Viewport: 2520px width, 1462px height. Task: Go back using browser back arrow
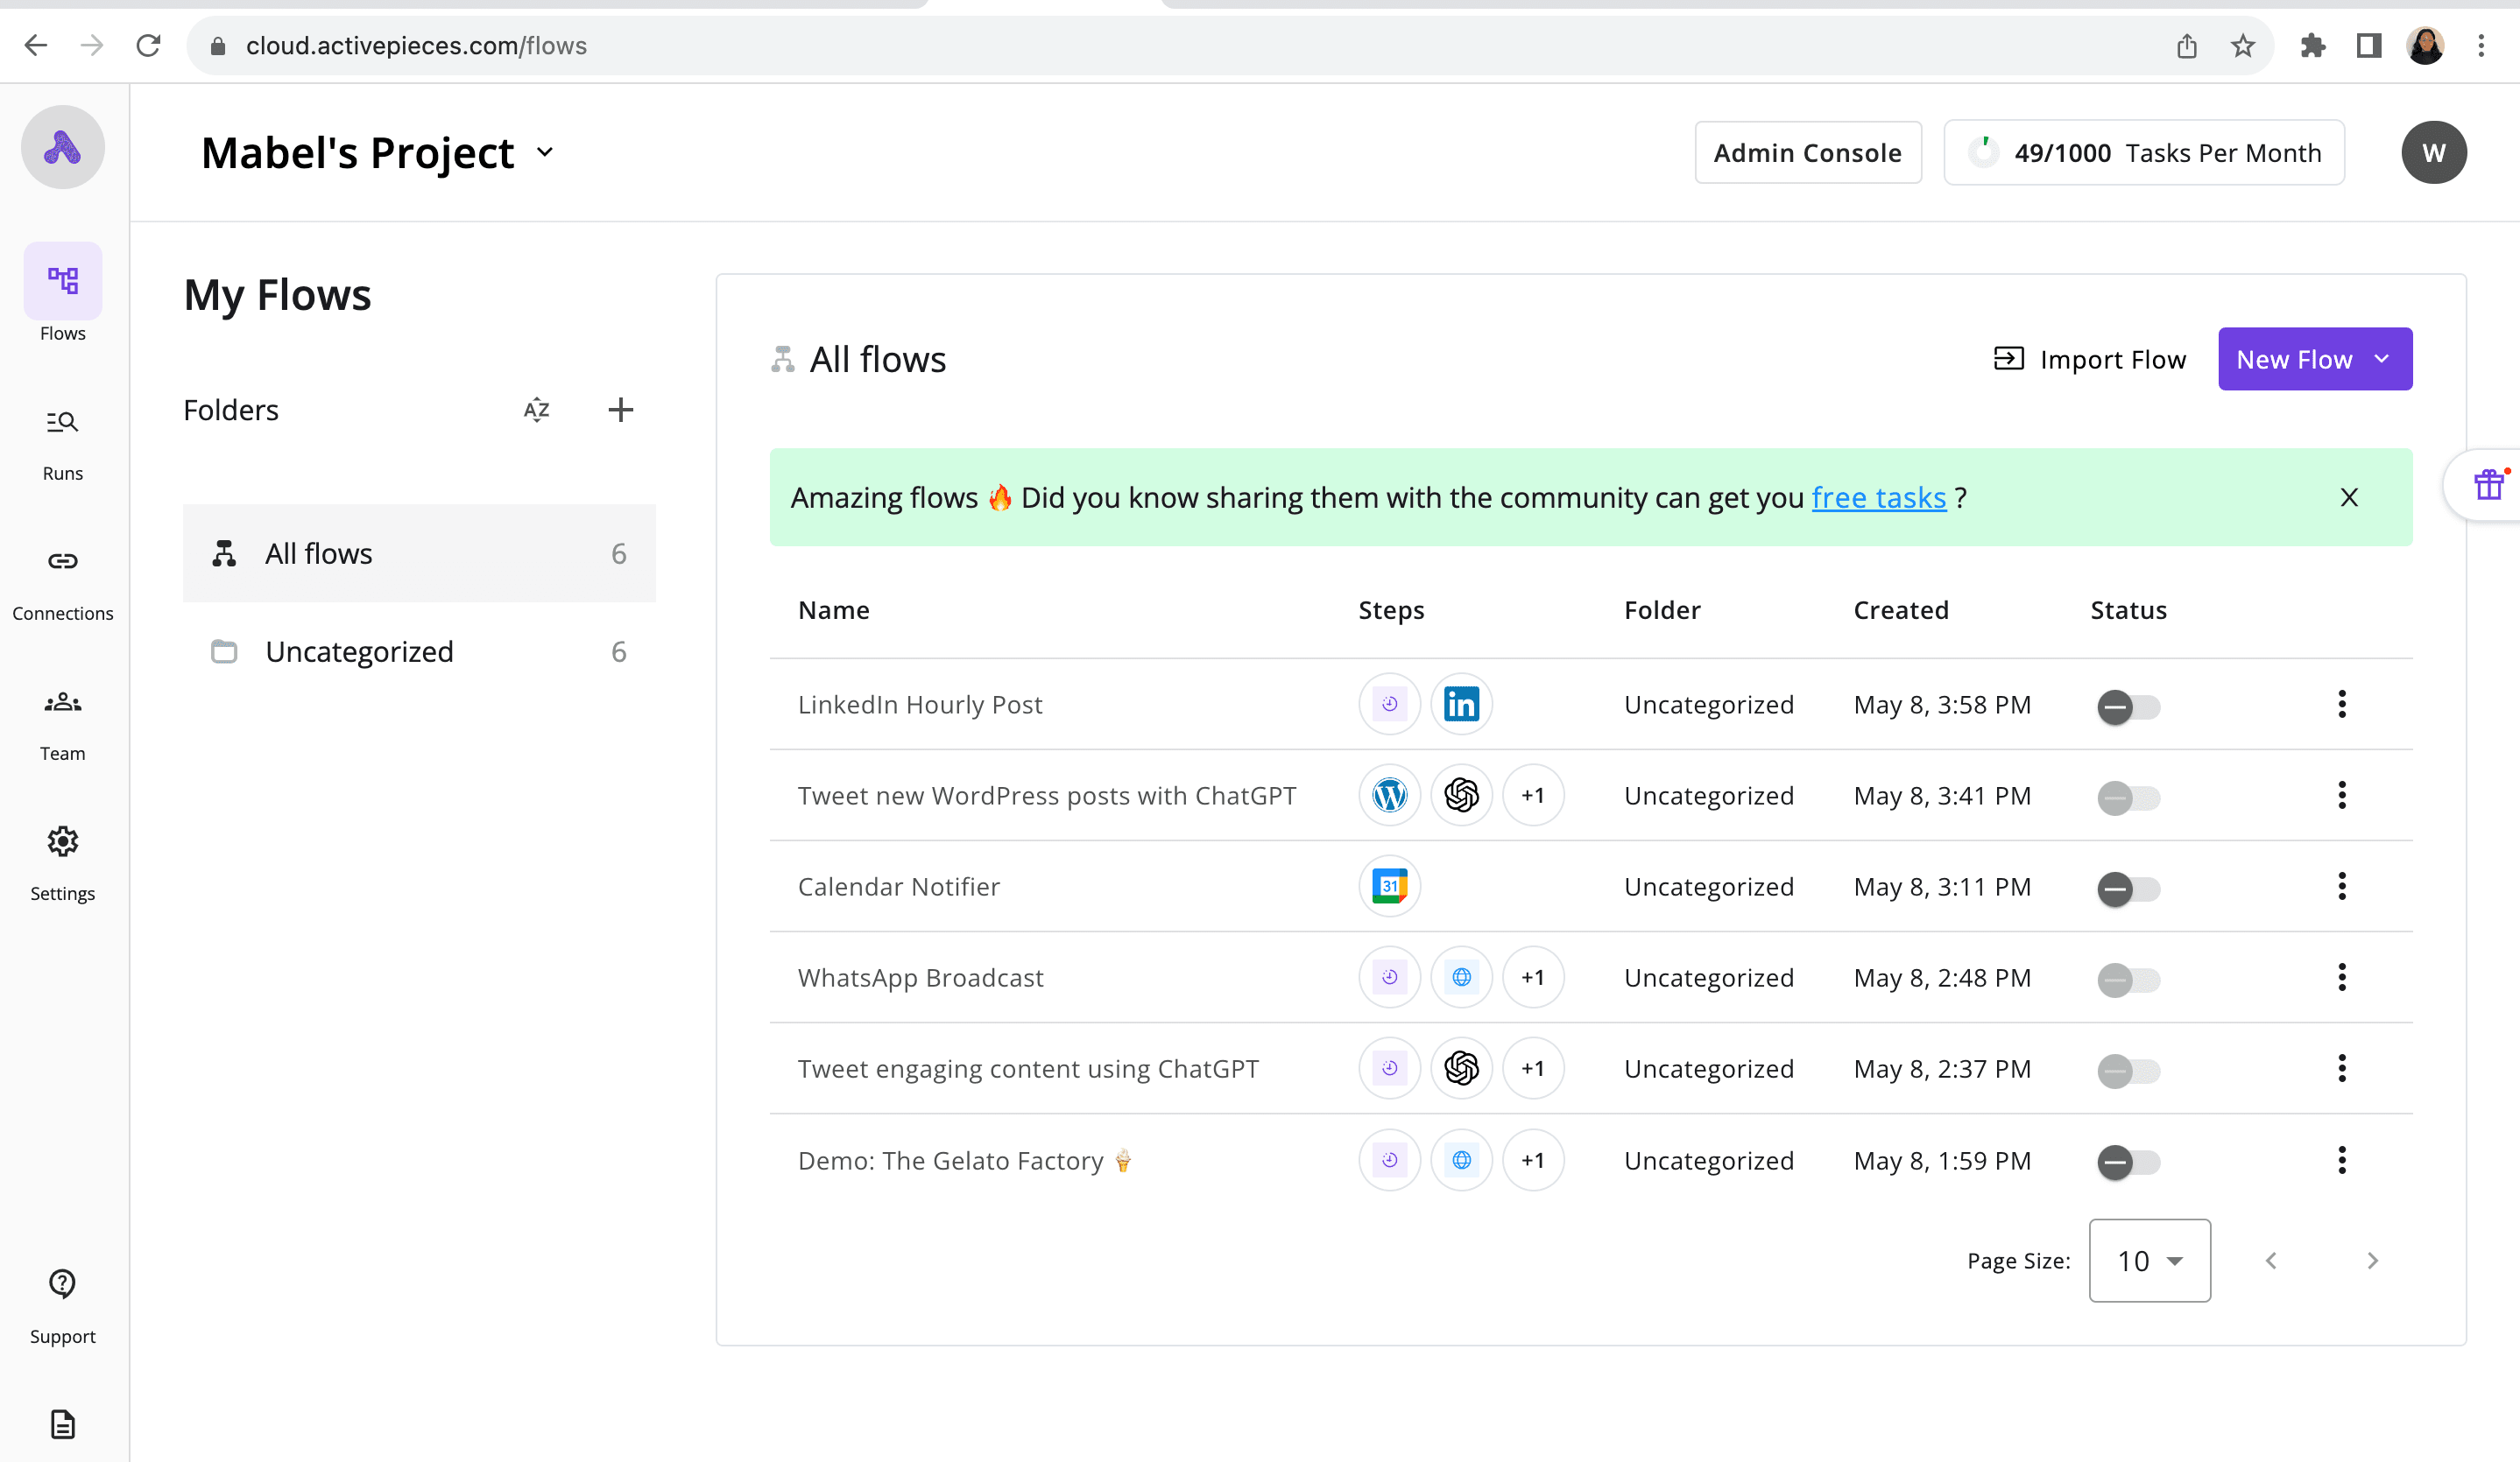36,45
